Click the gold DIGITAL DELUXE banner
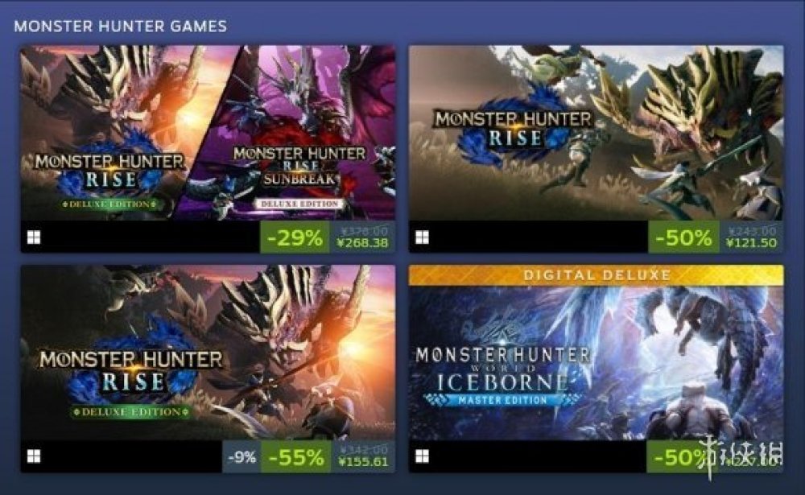This screenshot has width=805, height=495. pos(596,275)
